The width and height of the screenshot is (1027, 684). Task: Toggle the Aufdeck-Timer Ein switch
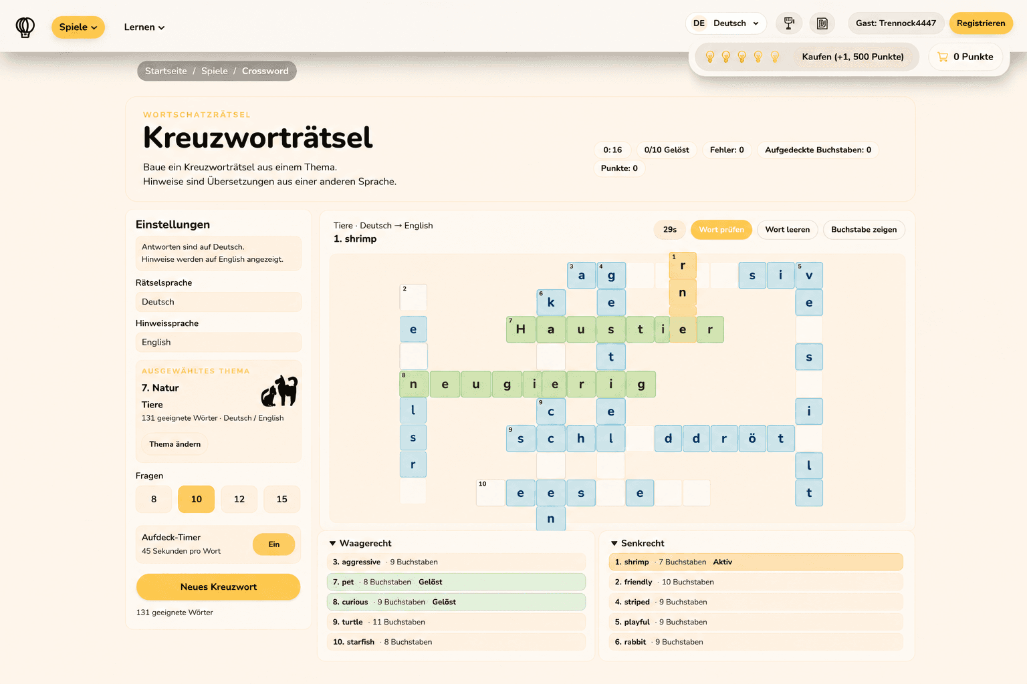[274, 544]
